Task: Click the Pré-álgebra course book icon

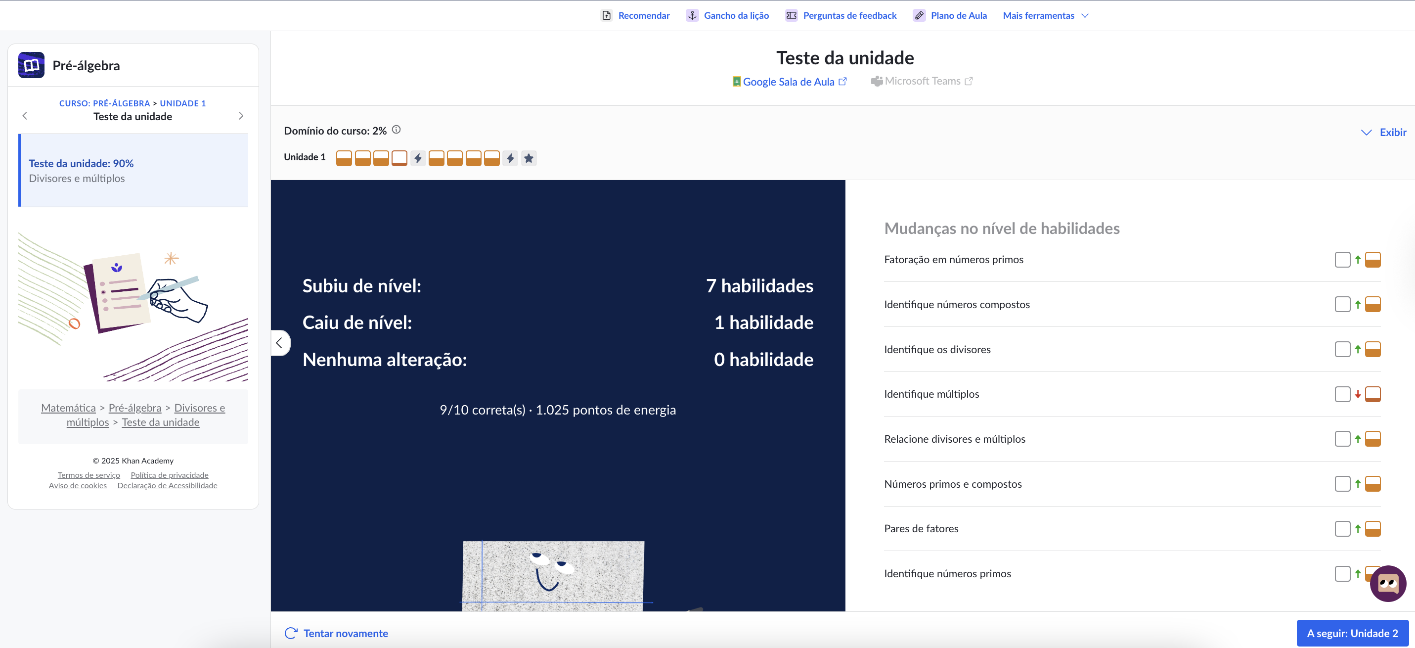Action: [x=31, y=65]
